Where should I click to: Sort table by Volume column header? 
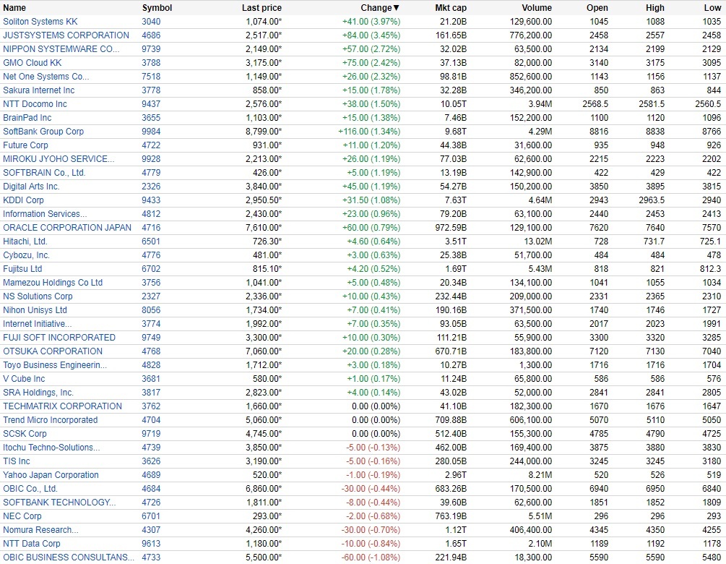pos(536,8)
